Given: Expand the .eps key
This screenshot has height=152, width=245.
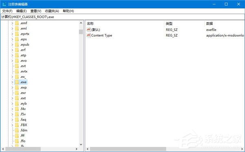Looking at the screenshot, I should 12,39.
